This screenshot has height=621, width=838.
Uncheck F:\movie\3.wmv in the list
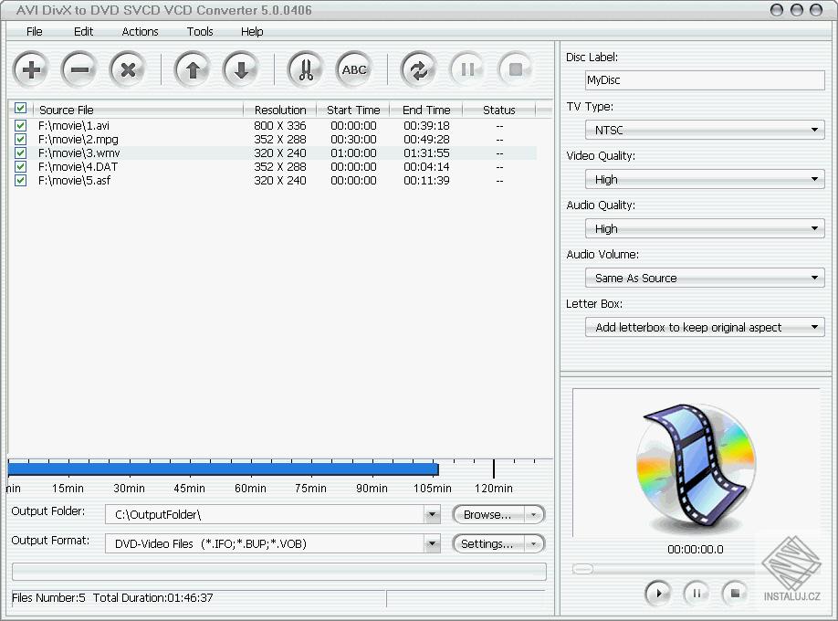pyautogui.click(x=20, y=153)
